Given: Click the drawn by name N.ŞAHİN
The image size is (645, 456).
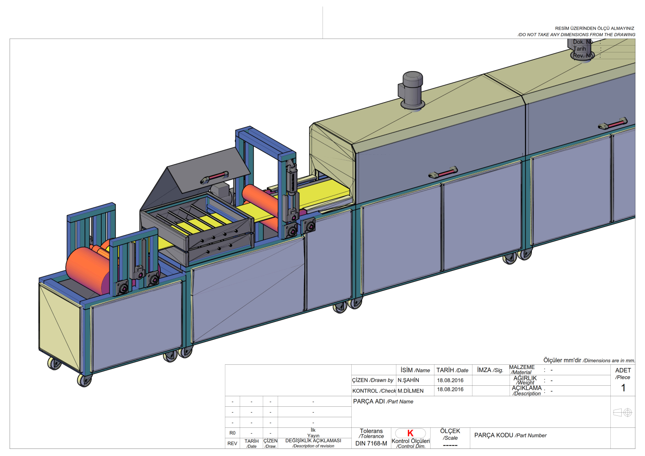Looking at the screenshot, I should tap(408, 380).
